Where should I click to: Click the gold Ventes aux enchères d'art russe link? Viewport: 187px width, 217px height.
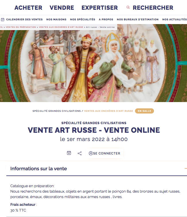[109, 111]
